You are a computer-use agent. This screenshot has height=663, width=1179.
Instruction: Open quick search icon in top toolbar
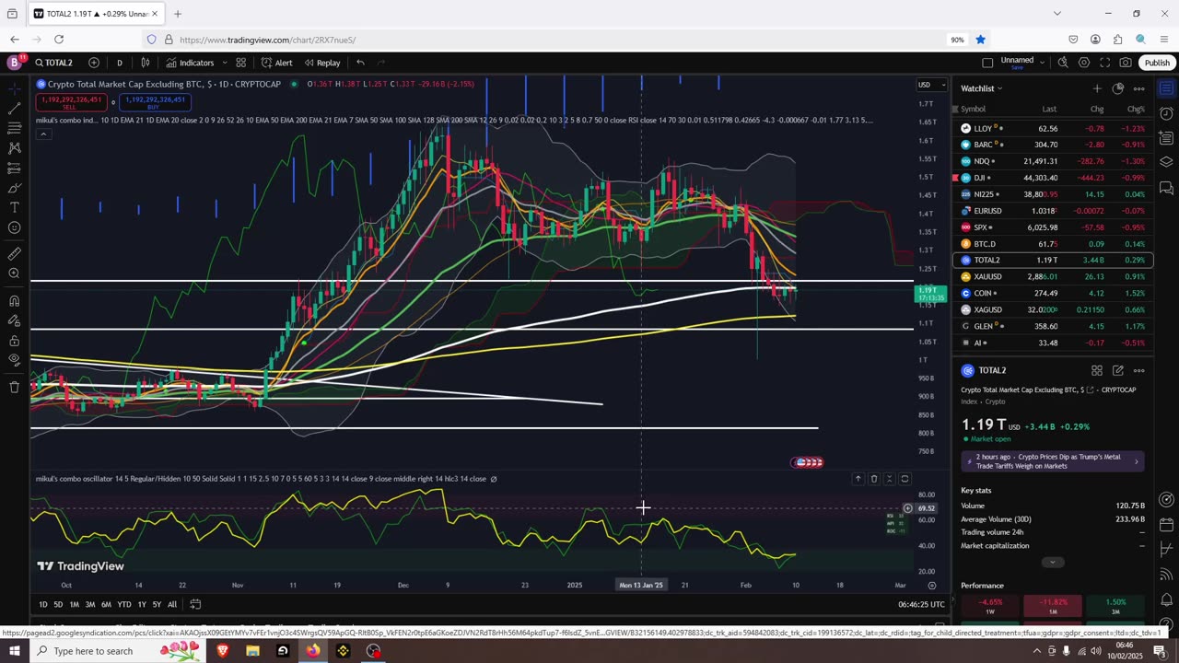[x=1063, y=63]
